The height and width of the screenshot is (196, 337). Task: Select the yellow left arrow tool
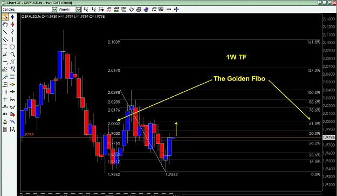click(12, 84)
